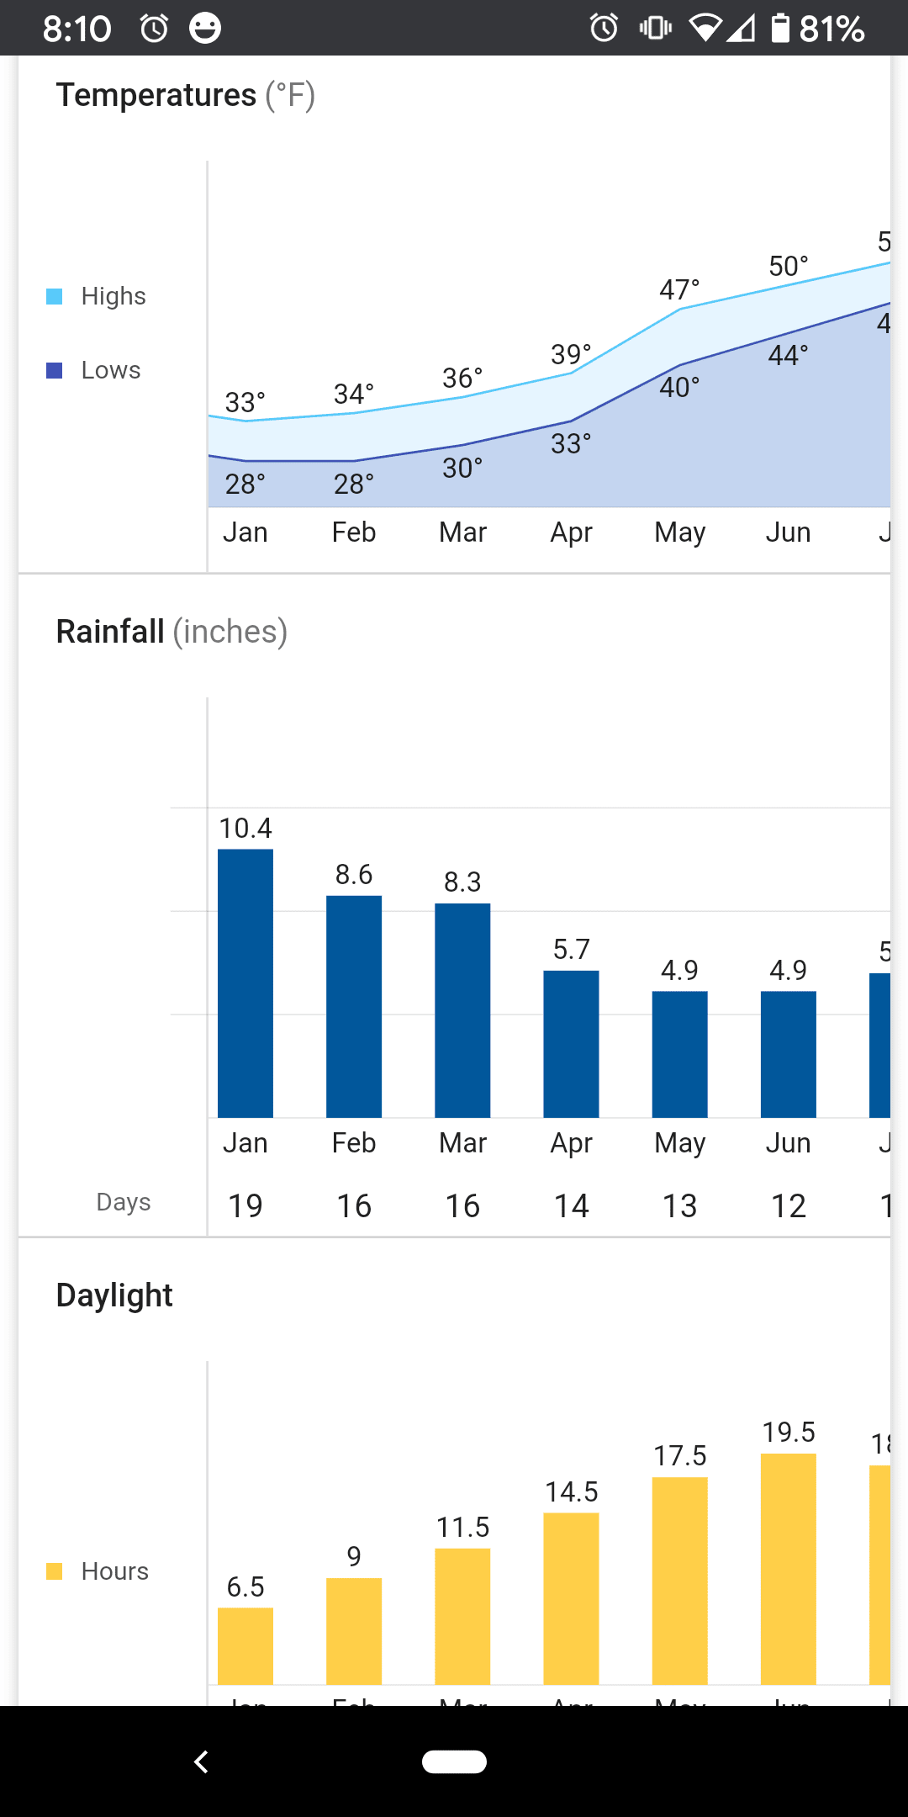Select the April 5.7 rainfall bar
This screenshot has width=908, height=1817.
tap(572, 1044)
